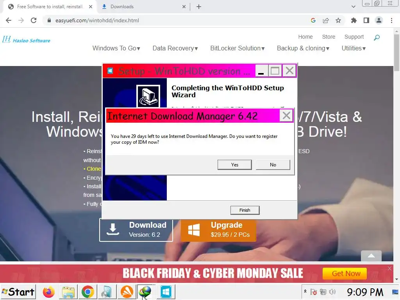Image resolution: width=400 pixels, height=300 pixels.
Task: Open Internet Download Manager taskbar icon
Action: click(145, 292)
